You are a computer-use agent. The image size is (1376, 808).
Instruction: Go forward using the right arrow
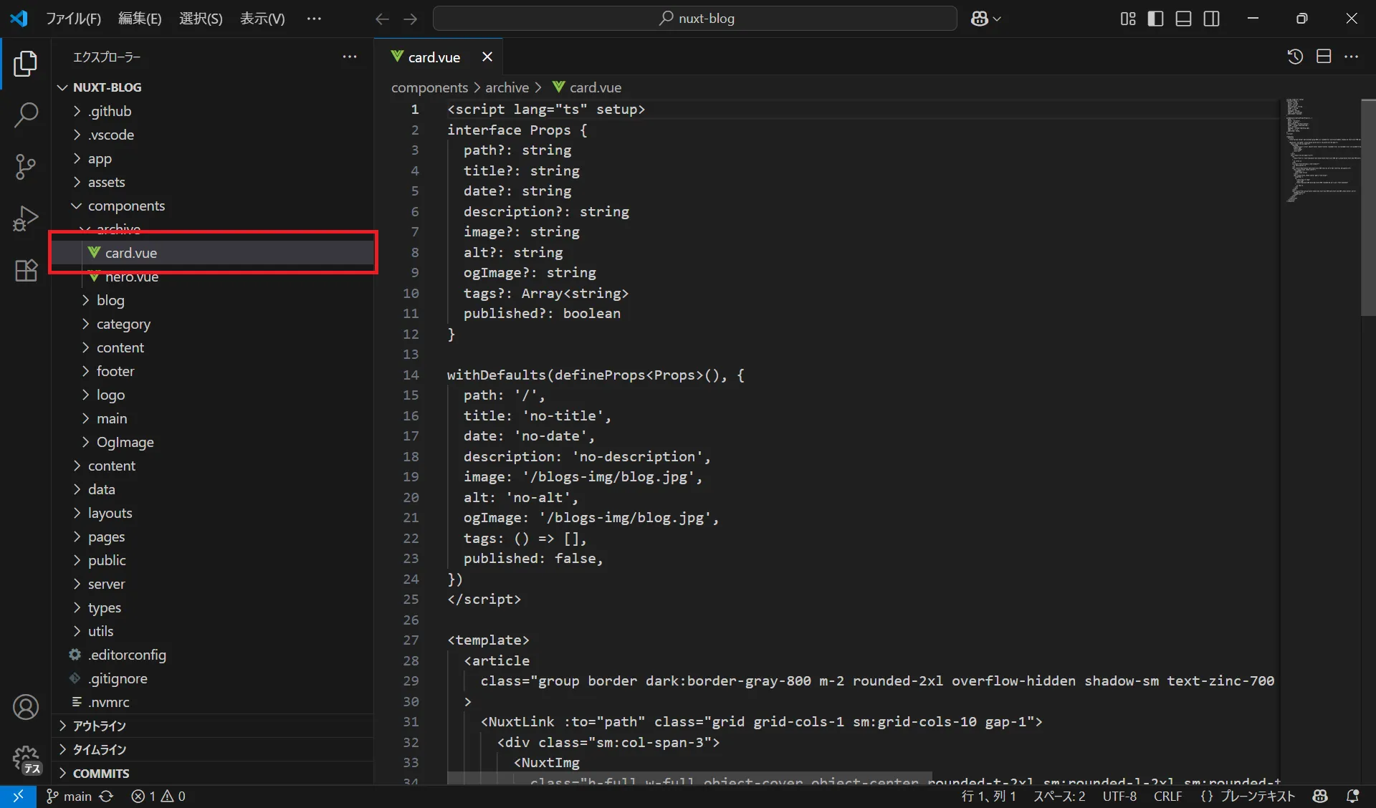[x=411, y=19]
